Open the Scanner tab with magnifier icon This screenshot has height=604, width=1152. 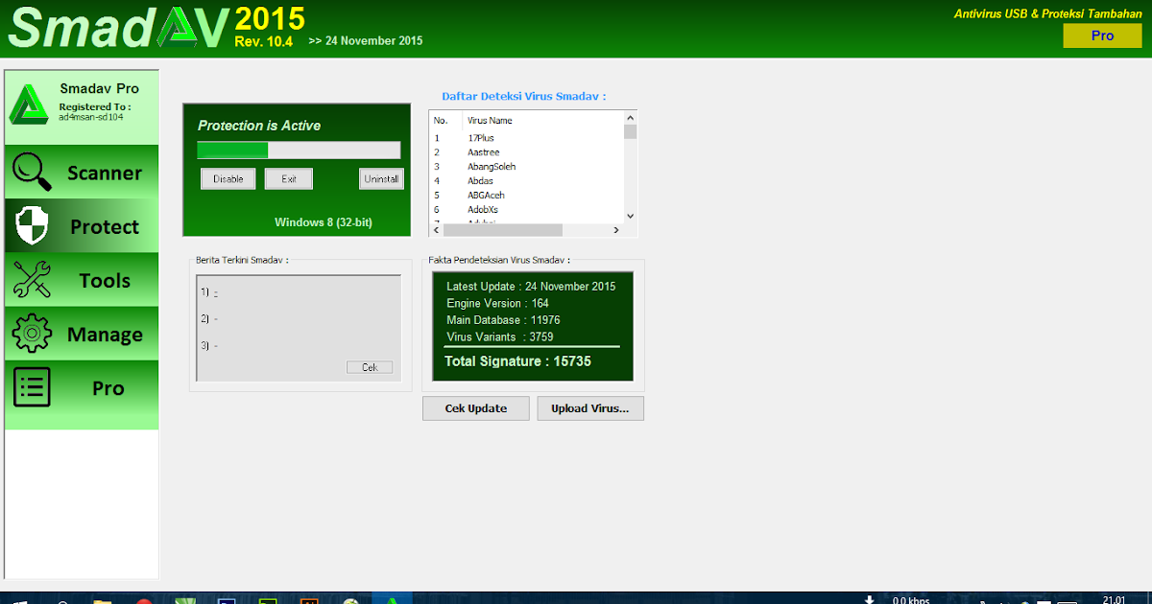[82, 173]
